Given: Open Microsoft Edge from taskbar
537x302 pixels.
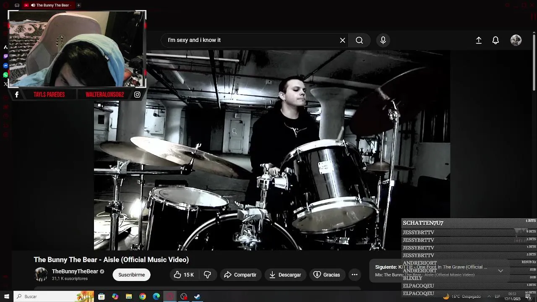Looking at the screenshot, I should click(x=156, y=297).
